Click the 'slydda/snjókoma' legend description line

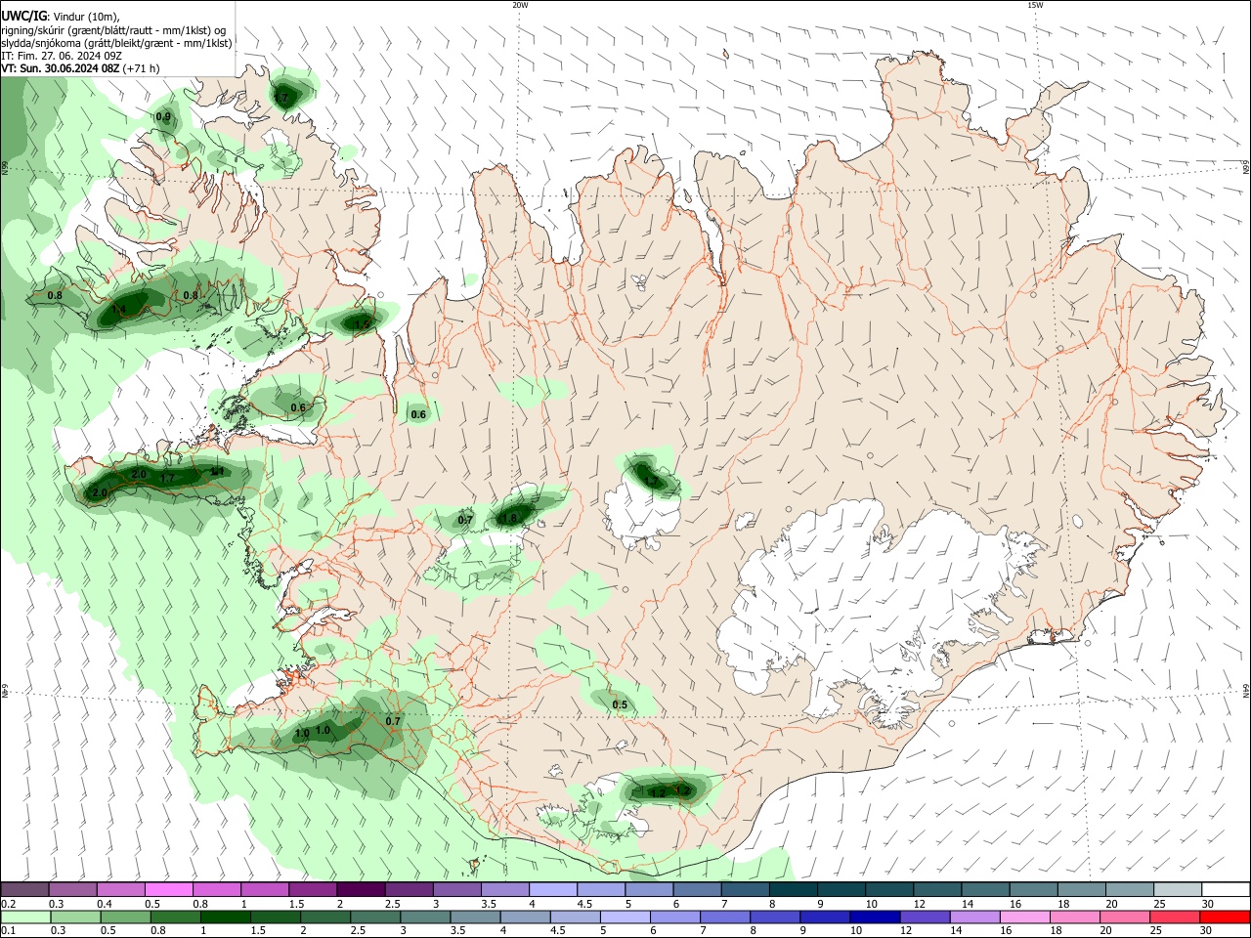[x=116, y=43]
